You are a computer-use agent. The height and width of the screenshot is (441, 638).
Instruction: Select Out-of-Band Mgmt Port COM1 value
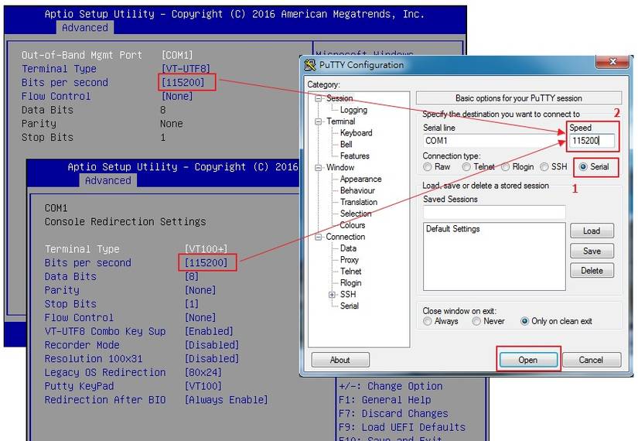click(177, 55)
